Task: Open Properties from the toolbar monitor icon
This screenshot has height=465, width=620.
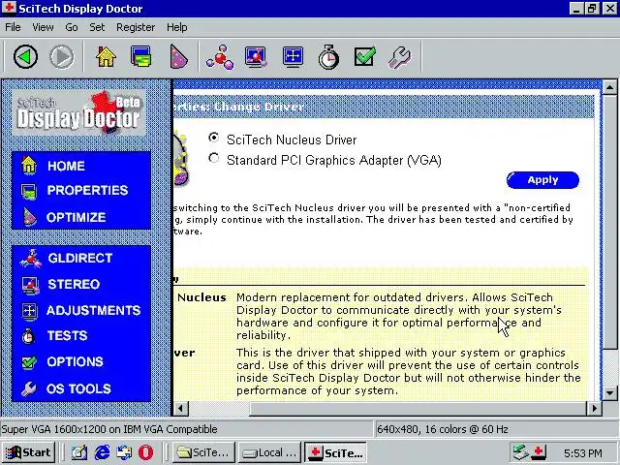Action: pos(141,57)
